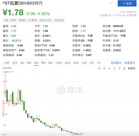This screenshot has height=136, width=139.
Task: Click the 委比 value -52.27%
Action: click(16, 41)
